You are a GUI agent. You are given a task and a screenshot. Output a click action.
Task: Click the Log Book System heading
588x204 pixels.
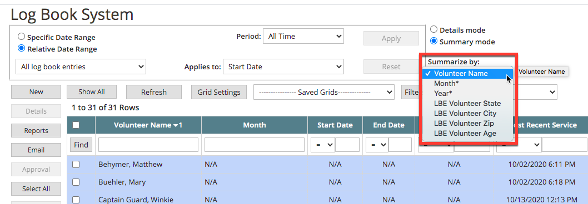pos(72,14)
